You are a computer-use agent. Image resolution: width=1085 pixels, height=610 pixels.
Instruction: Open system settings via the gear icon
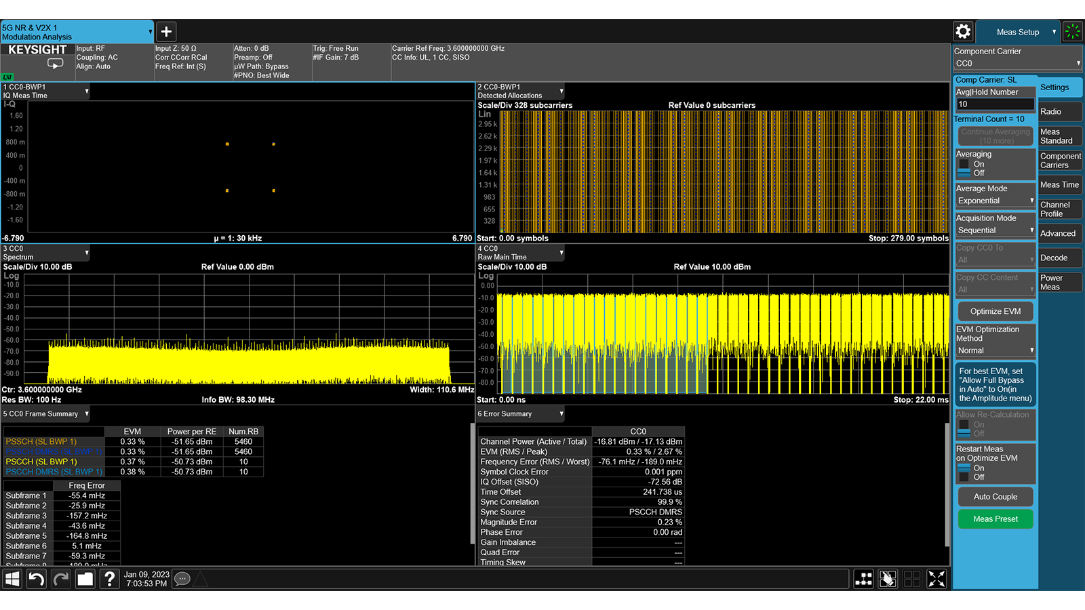point(962,31)
